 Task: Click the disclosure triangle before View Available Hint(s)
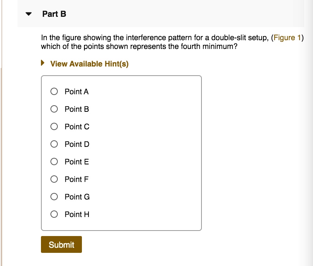43,63
